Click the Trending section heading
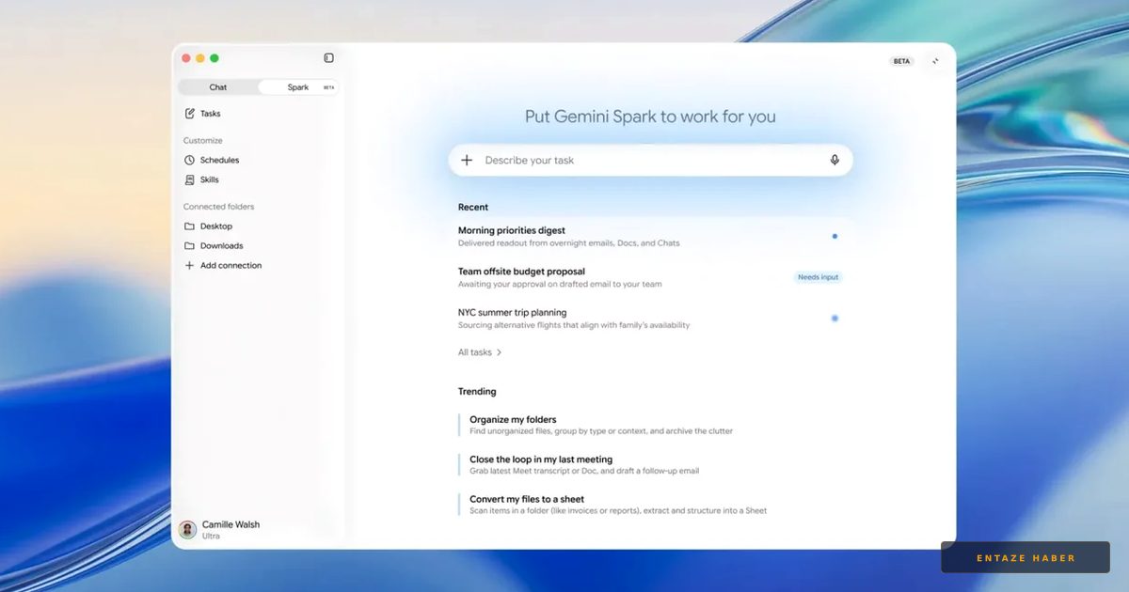 477,392
